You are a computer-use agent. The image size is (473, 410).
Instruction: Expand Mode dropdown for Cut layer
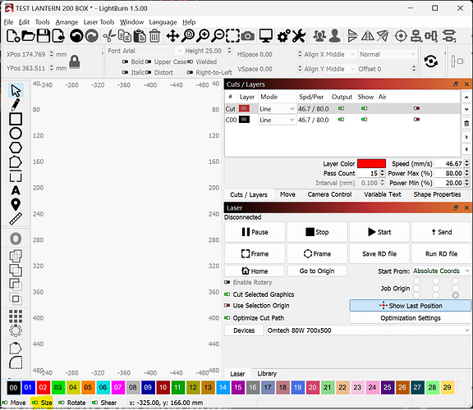tap(278, 109)
